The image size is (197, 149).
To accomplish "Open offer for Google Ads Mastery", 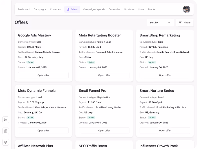I will click(43, 75).
